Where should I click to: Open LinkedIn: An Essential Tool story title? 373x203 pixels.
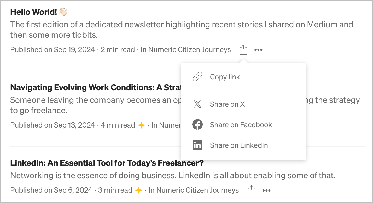tap(107, 163)
